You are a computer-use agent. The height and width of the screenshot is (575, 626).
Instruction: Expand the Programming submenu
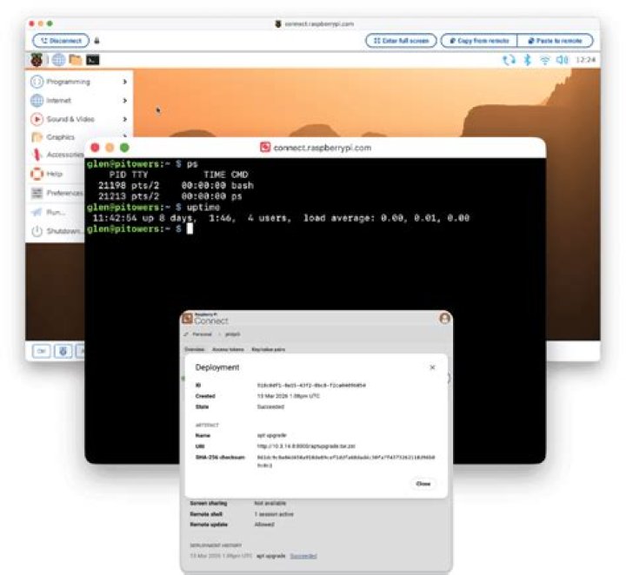[x=79, y=82]
